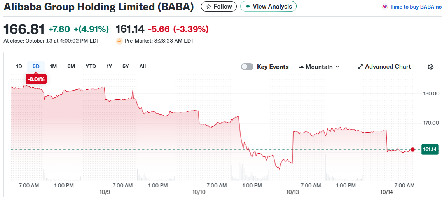Click the Advanced Chart expand arrows icon

[360, 67]
